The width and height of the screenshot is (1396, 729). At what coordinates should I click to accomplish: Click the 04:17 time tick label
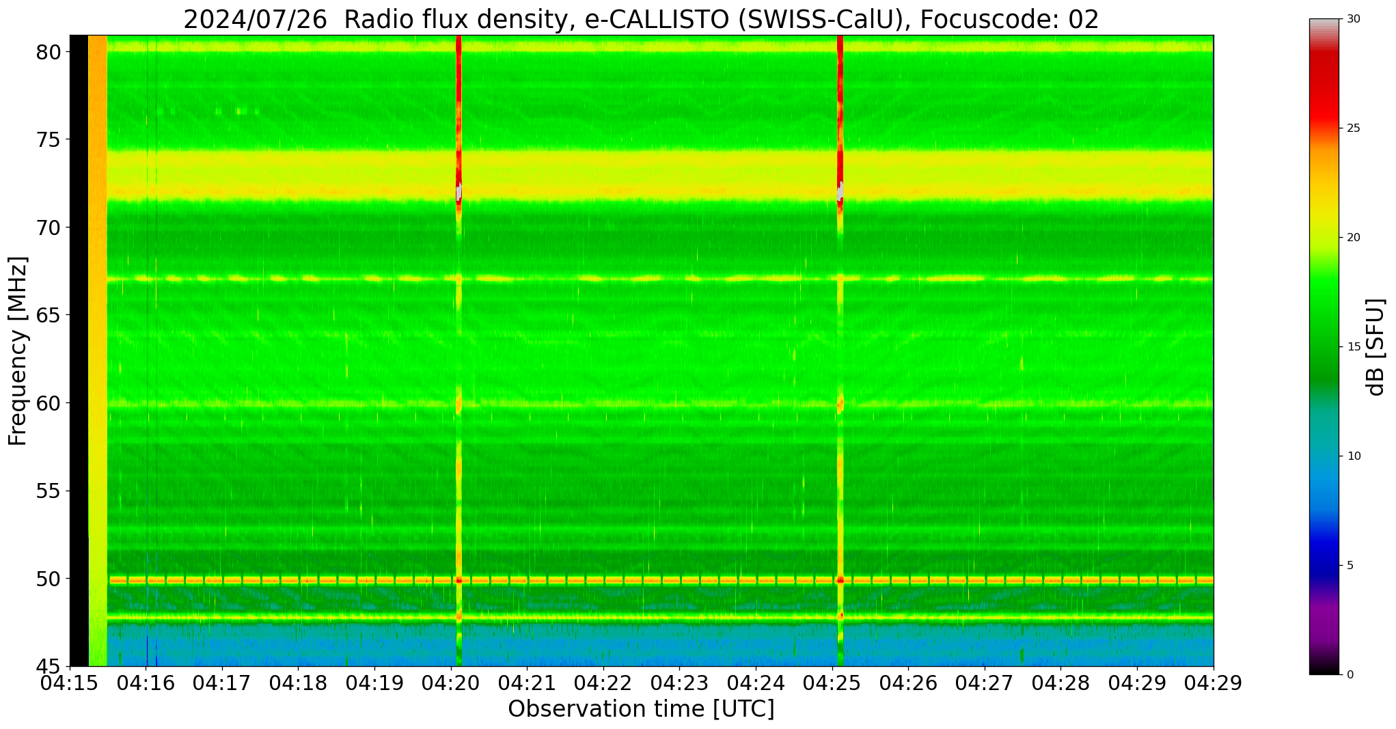(x=221, y=683)
